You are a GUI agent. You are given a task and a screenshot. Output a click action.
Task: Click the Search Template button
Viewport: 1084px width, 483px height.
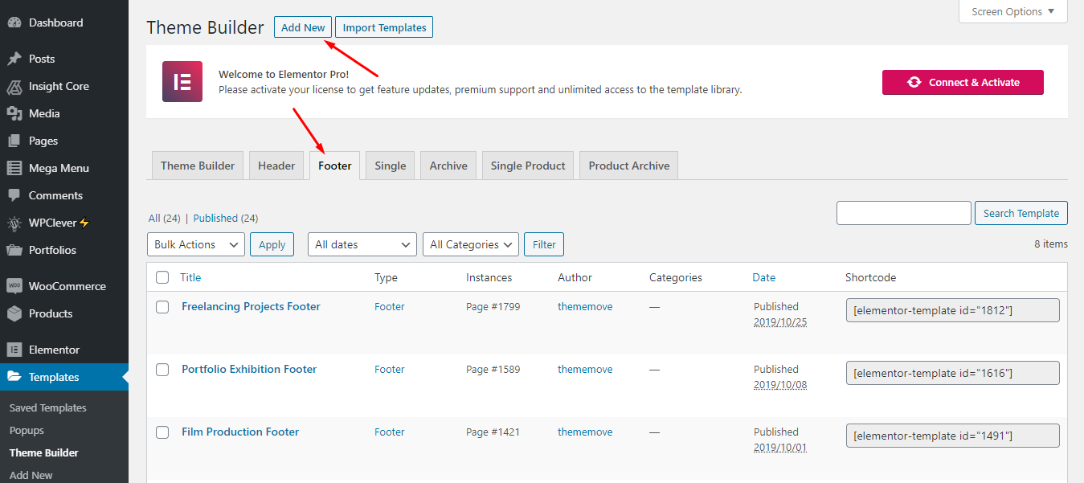point(1021,213)
